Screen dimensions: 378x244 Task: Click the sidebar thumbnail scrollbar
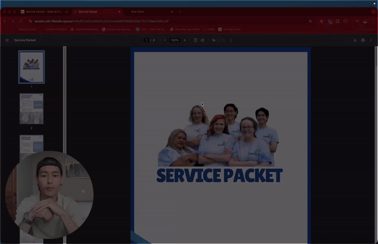[65, 101]
